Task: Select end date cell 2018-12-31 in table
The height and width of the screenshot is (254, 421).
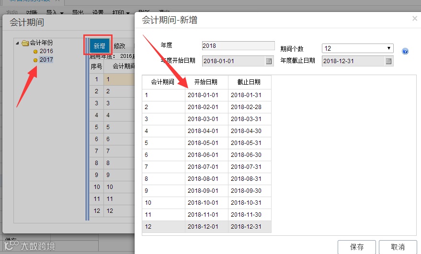Action: click(250, 227)
